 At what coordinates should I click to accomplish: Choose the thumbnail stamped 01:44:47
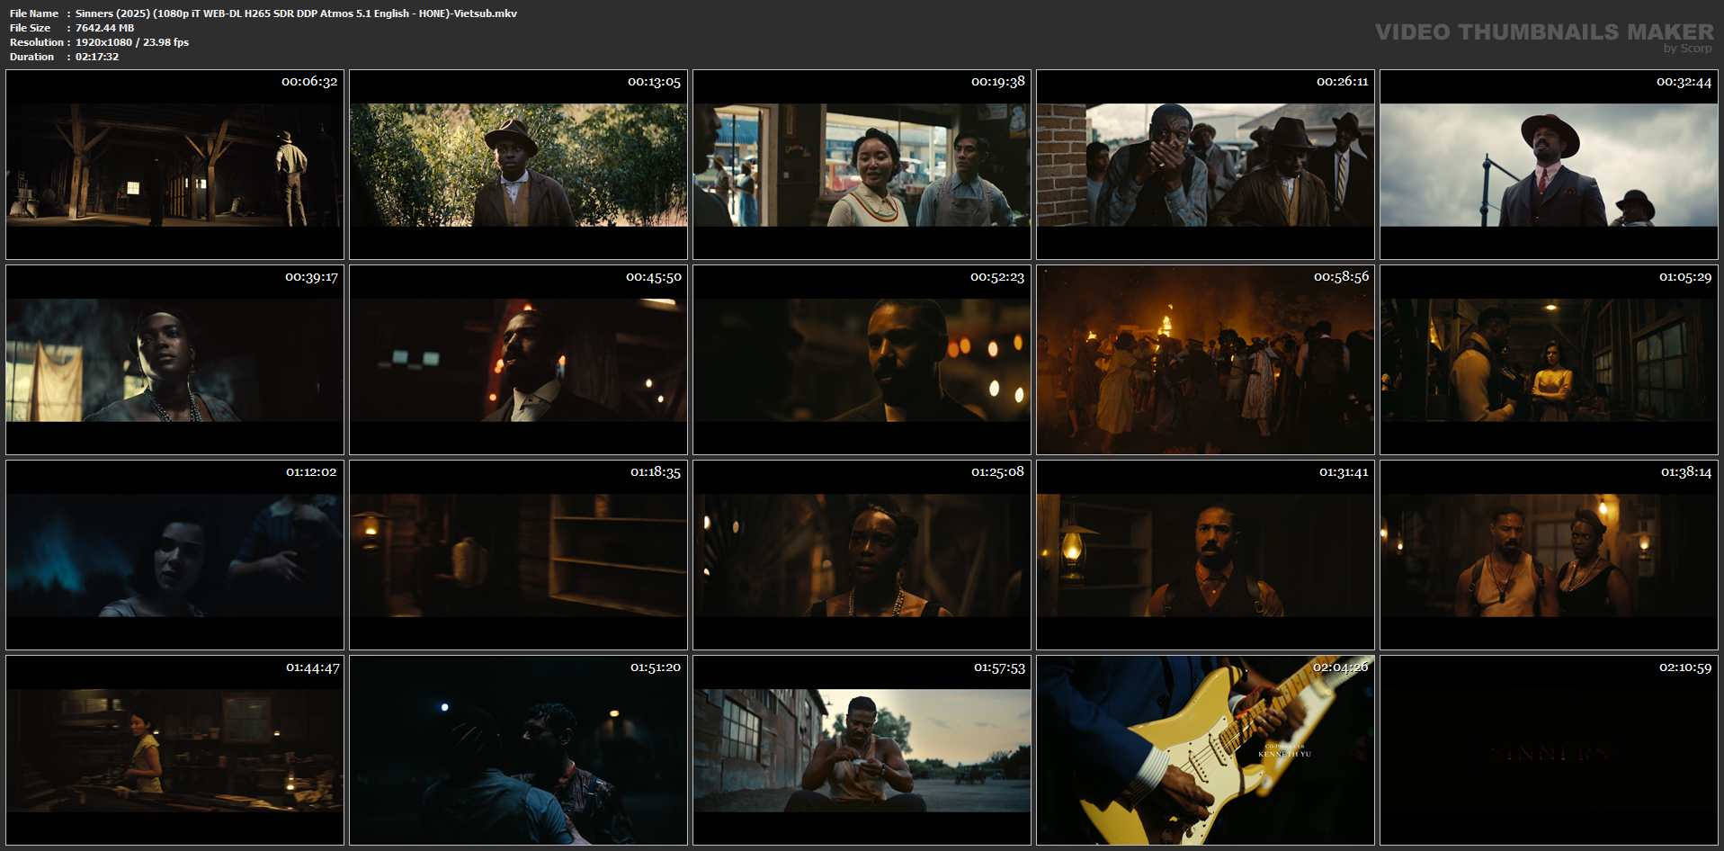click(174, 750)
